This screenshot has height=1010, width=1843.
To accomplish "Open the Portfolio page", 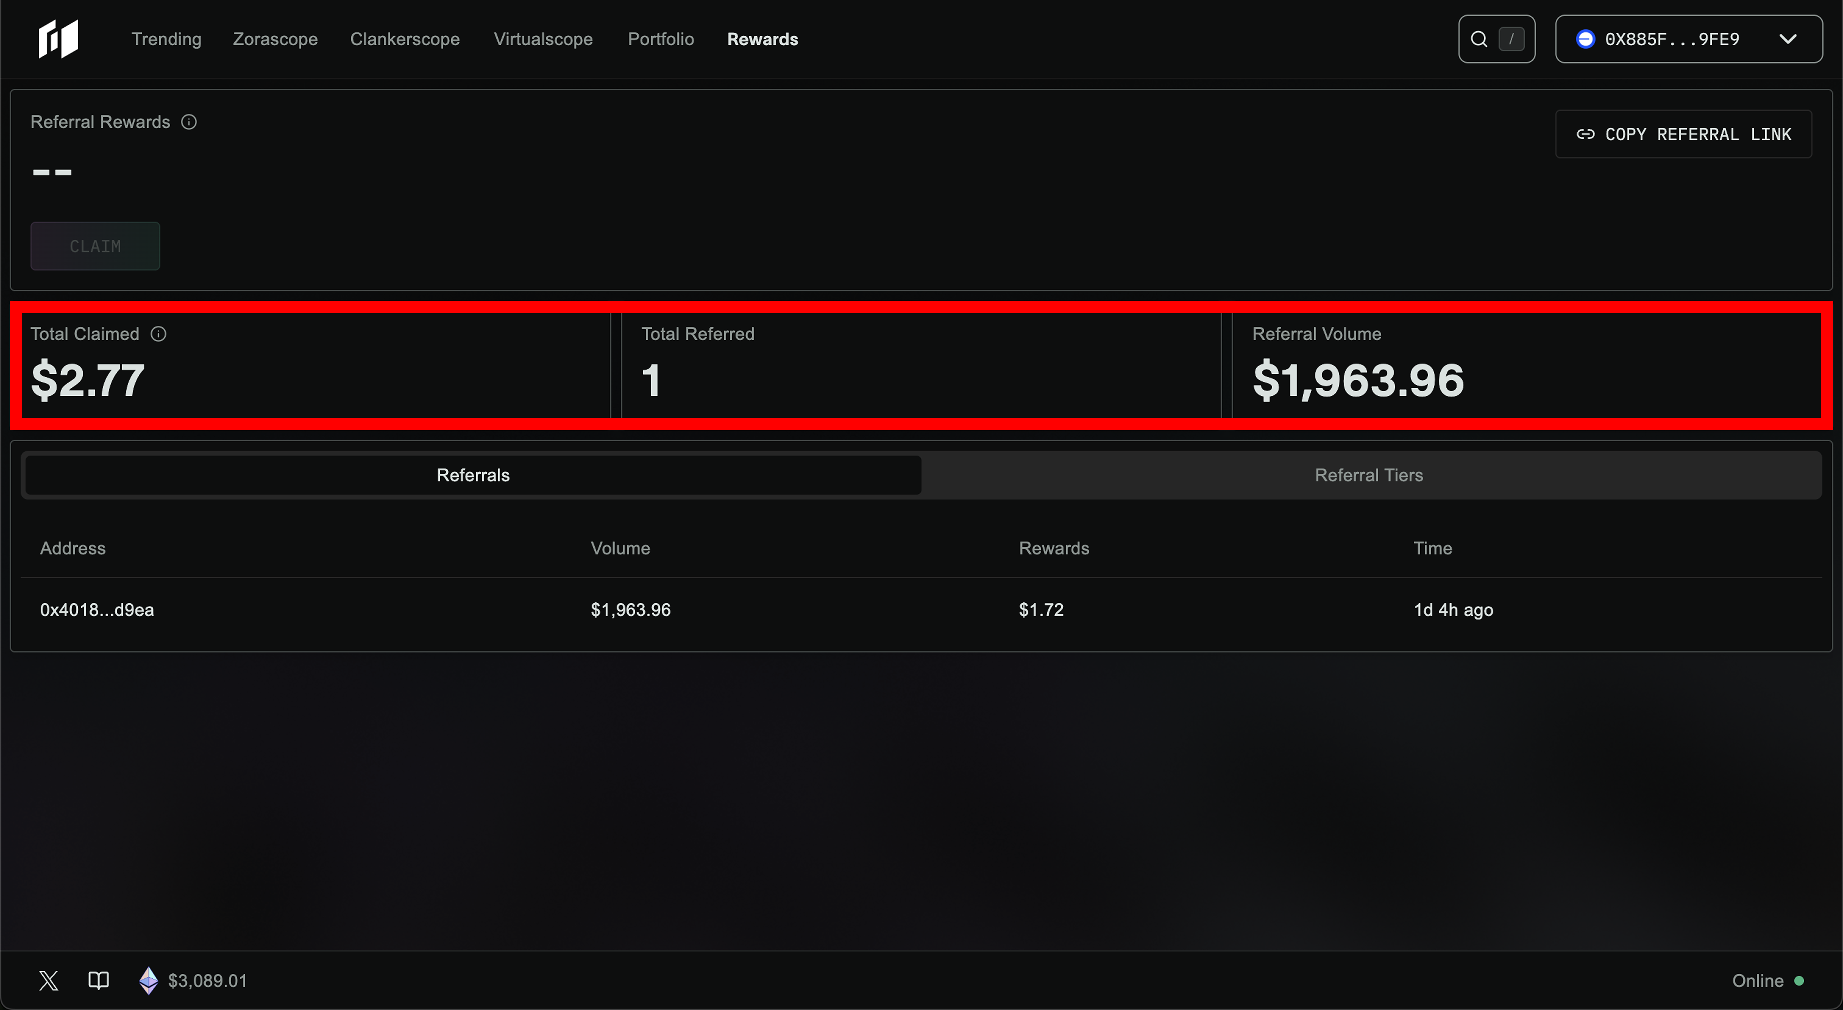I will click(660, 39).
